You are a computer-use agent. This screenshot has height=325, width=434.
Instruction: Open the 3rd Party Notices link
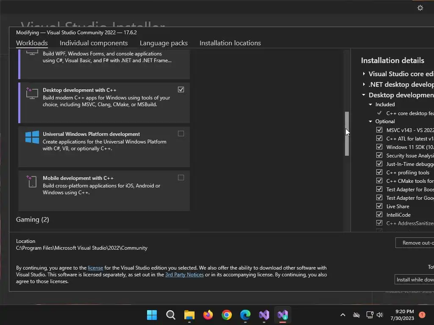point(184,275)
